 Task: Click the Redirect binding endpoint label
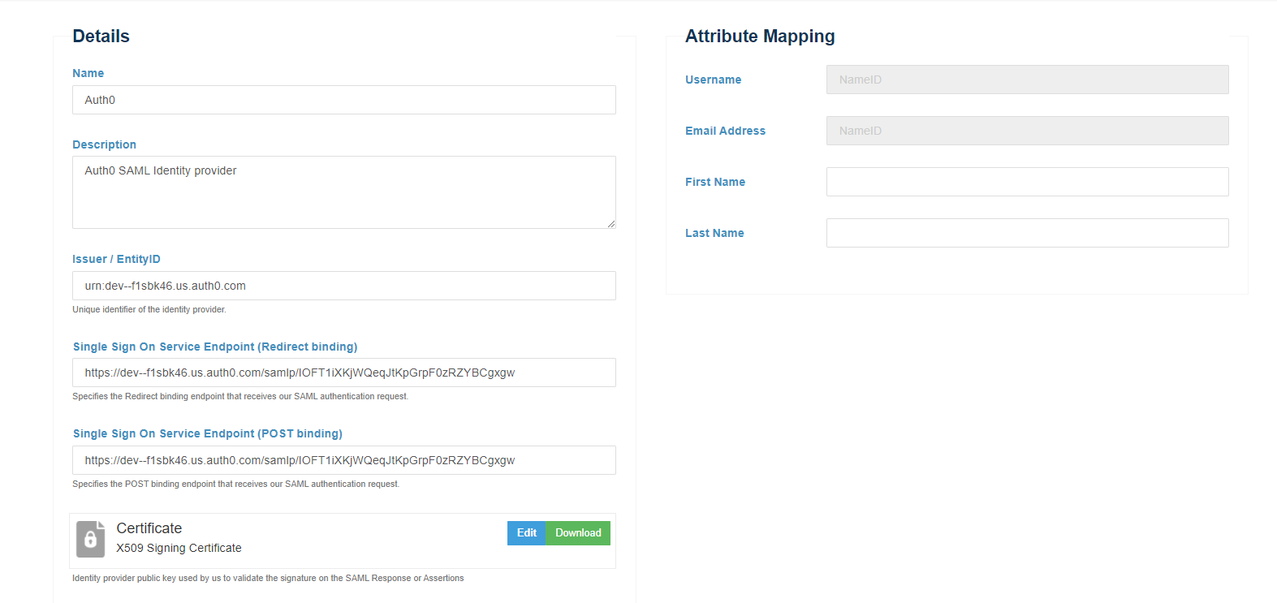(215, 347)
